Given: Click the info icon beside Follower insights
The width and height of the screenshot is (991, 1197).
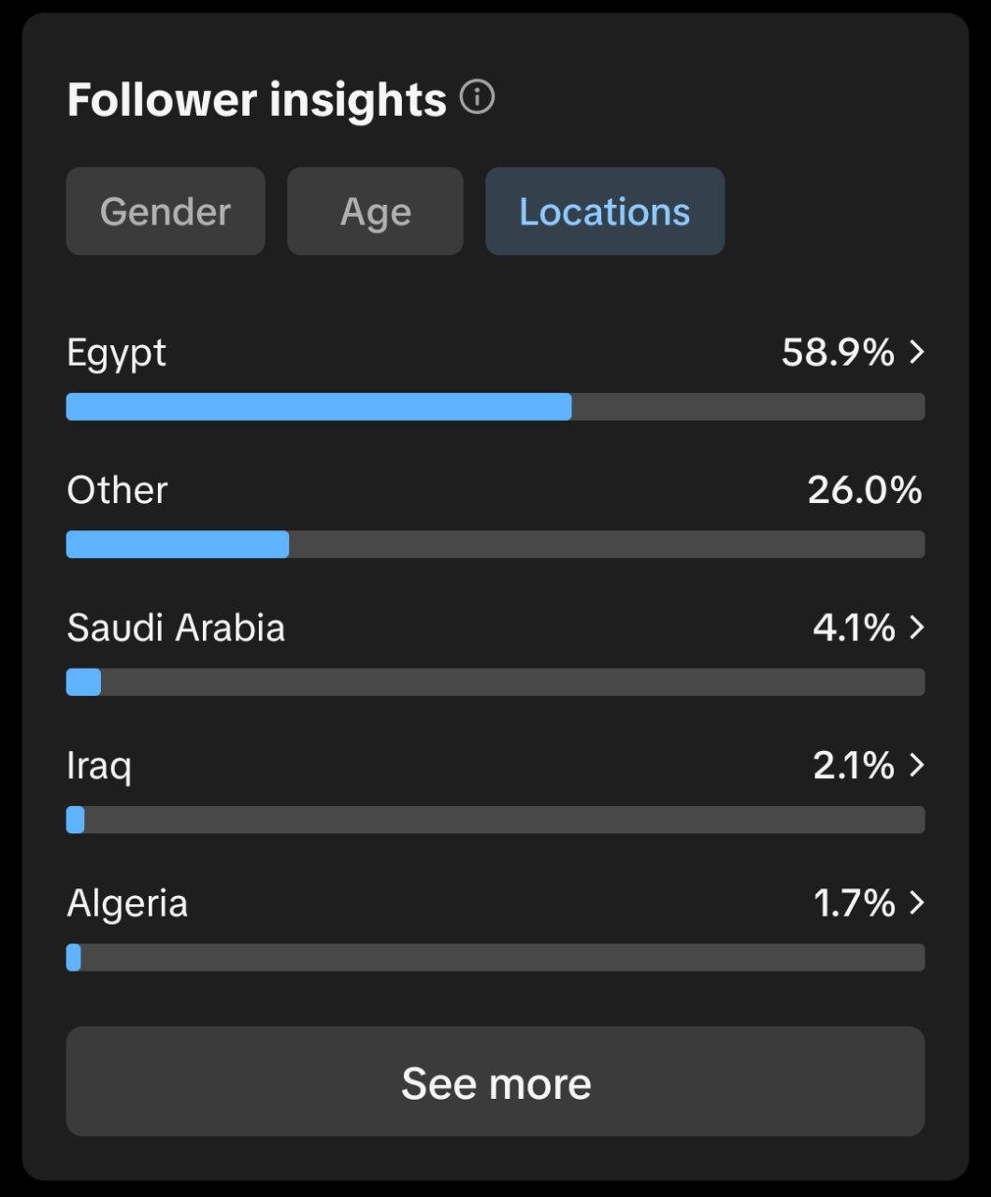Looking at the screenshot, I should pyautogui.click(x=477, y=97).
